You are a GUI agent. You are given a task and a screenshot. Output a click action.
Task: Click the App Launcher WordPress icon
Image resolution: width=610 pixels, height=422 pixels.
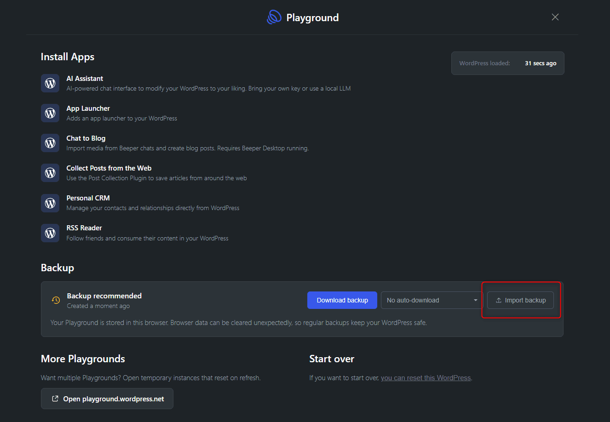click(50, 113)
